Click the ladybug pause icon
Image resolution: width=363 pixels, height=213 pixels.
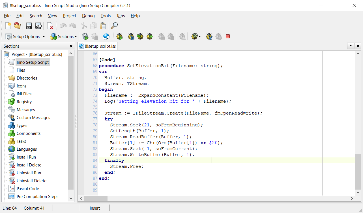pos(131,36)
